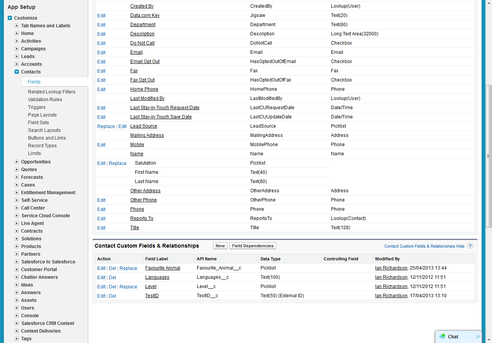
Task: Select Page Layouts in sidebar
Action: tap(42, 115)
